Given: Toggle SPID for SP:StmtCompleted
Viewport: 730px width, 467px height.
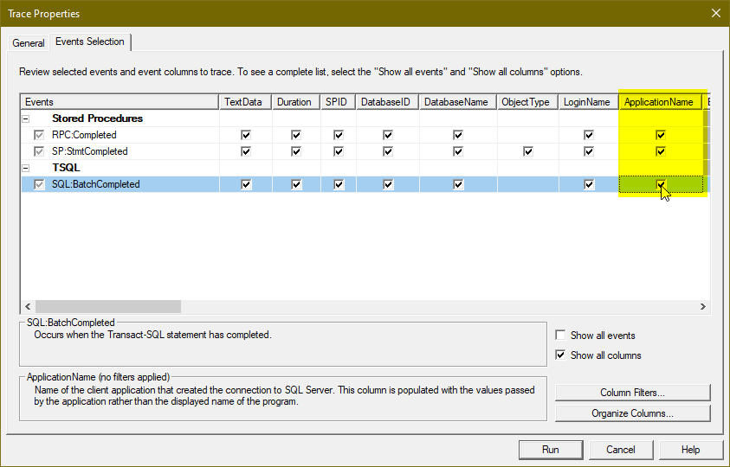Looking at the screenshot, I should click(x=339, y=151).
